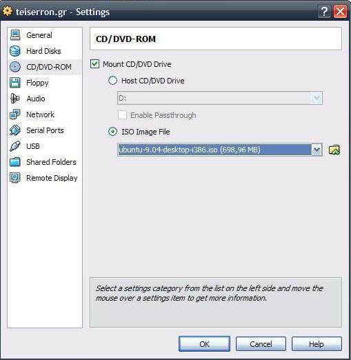Viewport: 351px width, 360px height.
Task: Open the host drive D: dropdown
Action: coord(220,98)
